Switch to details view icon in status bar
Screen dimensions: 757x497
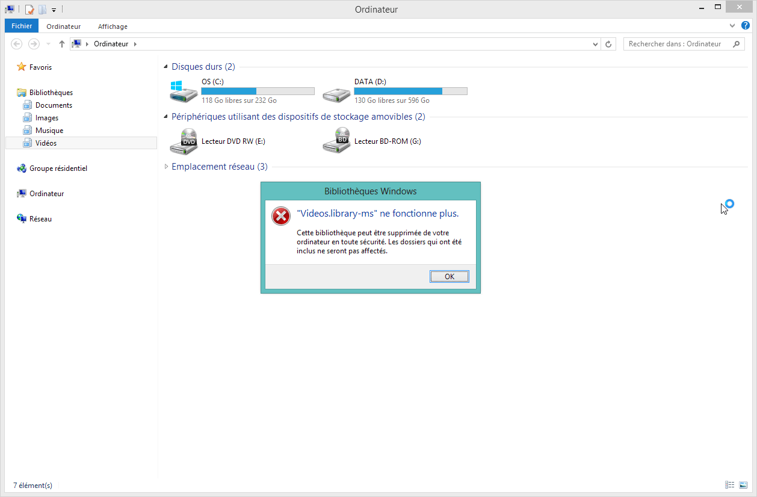(730, 485)
